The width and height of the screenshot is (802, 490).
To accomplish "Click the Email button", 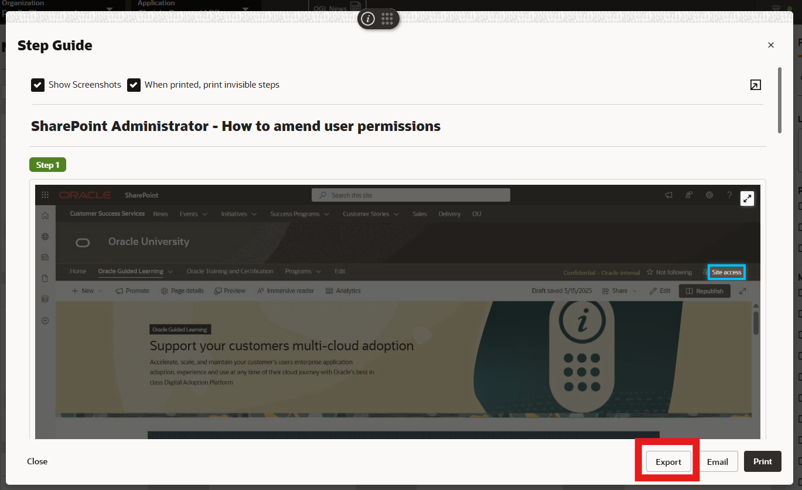I will coord(718,461).
